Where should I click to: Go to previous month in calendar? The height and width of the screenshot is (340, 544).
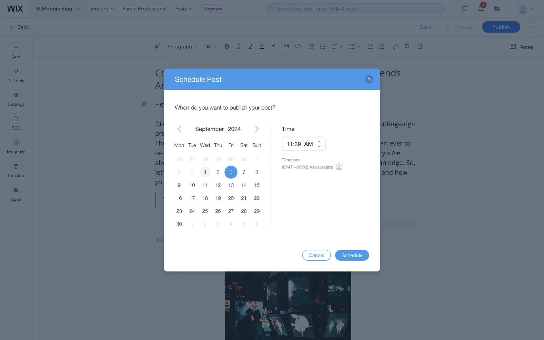[179, 129]
